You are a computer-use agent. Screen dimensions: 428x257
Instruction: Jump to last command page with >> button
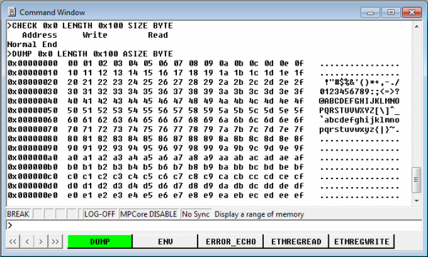56,241
